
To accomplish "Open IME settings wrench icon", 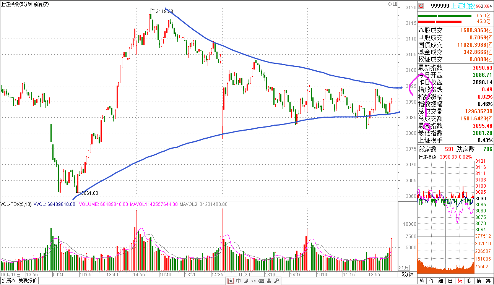I will click(x=276, y=281).
